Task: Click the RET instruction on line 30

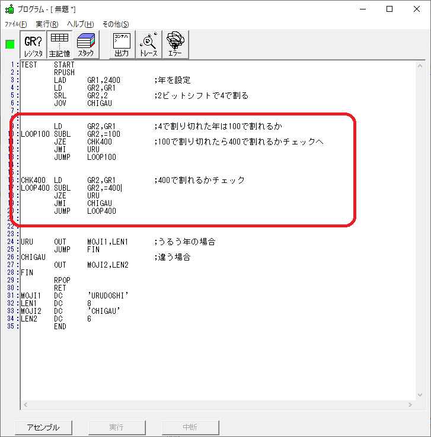Action: pyautogui.click(x=60, y=288)
